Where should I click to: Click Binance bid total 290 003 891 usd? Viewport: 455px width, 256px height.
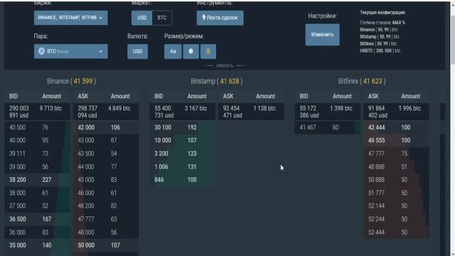click(19, 112)
